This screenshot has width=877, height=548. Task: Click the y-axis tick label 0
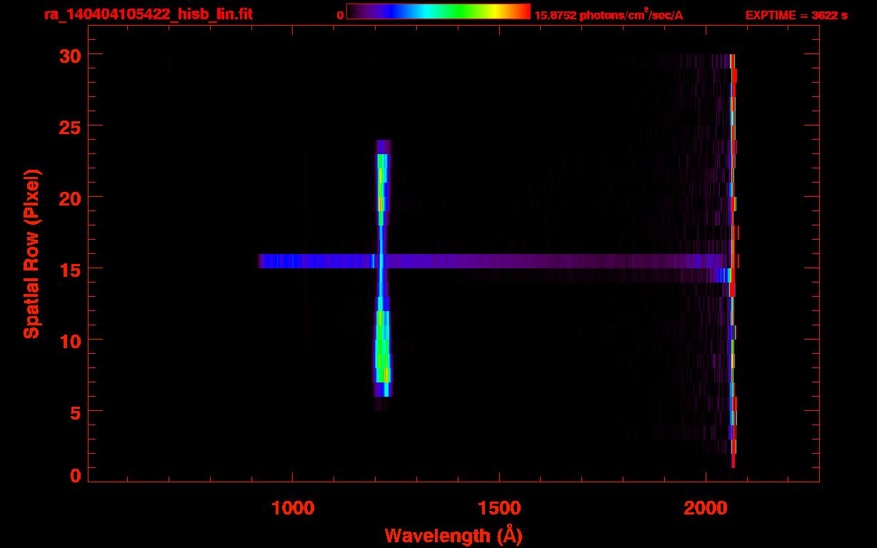point(75,475)
